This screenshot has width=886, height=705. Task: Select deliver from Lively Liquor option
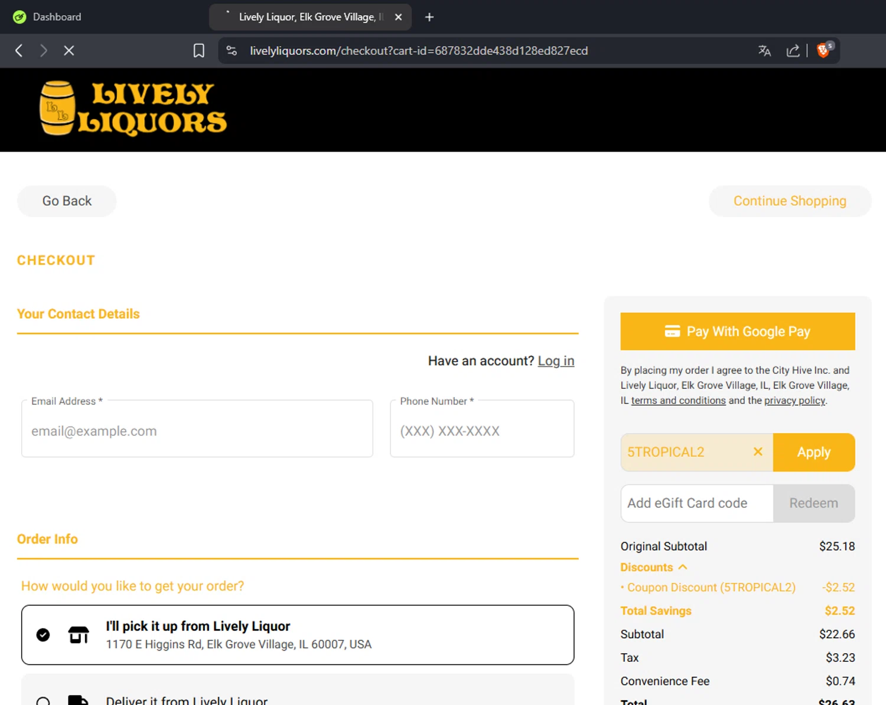[x=298, y=690]
